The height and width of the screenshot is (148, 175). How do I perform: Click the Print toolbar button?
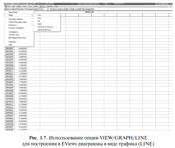(26, 9)
